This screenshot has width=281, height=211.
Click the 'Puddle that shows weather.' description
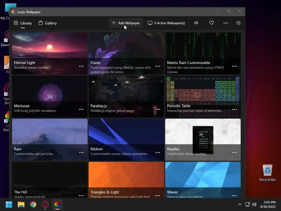(187, 154)
